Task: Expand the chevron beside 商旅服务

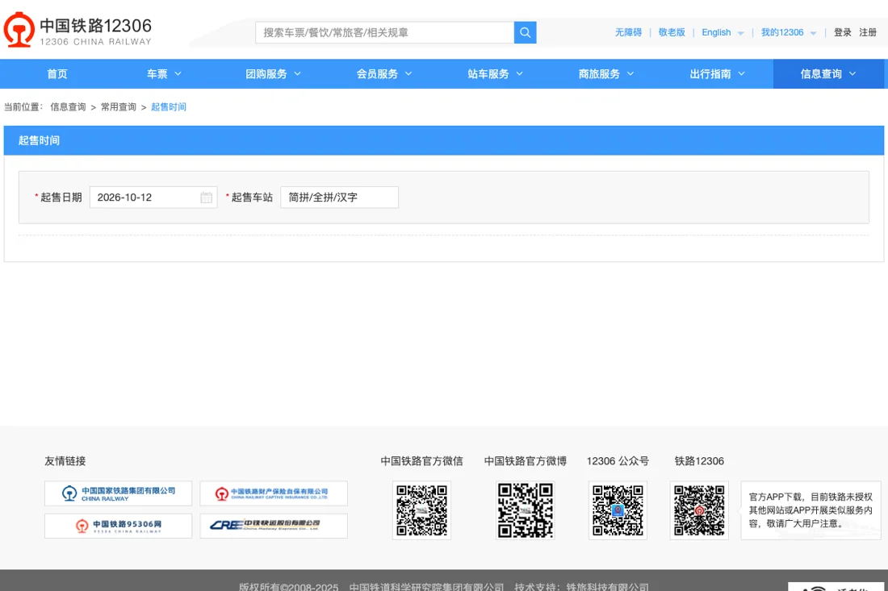Action: point(630,74)
